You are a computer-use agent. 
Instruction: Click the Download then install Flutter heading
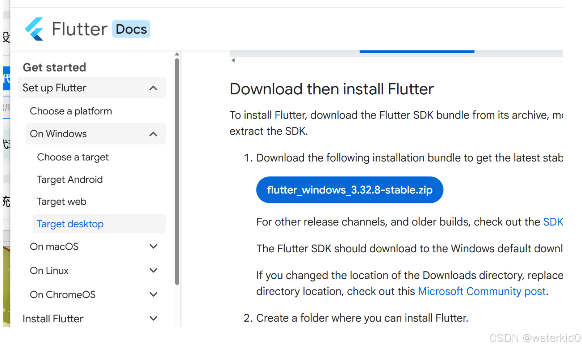(x=332, y=89)
